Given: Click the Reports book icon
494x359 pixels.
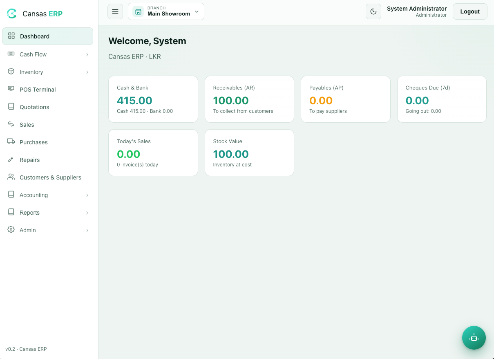Looking at the screenshot, I should pos(11,212).
